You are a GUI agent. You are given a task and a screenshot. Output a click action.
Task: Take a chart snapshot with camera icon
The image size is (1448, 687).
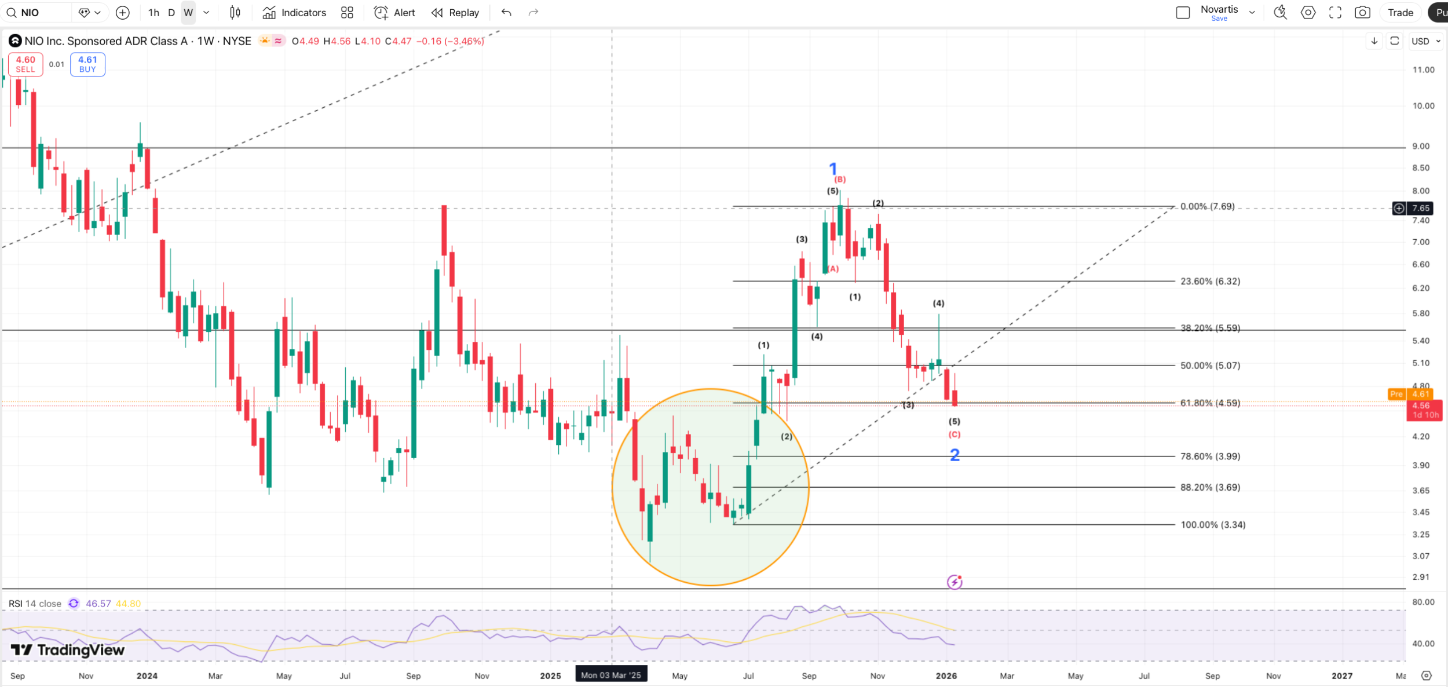(1362, 13)
